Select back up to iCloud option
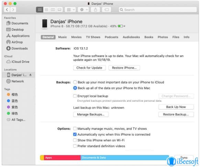 click(x=75, y=82)
